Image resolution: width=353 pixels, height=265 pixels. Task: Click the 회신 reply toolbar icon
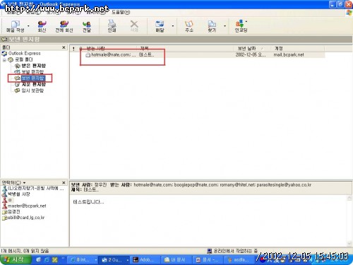(x=42, y=26)
